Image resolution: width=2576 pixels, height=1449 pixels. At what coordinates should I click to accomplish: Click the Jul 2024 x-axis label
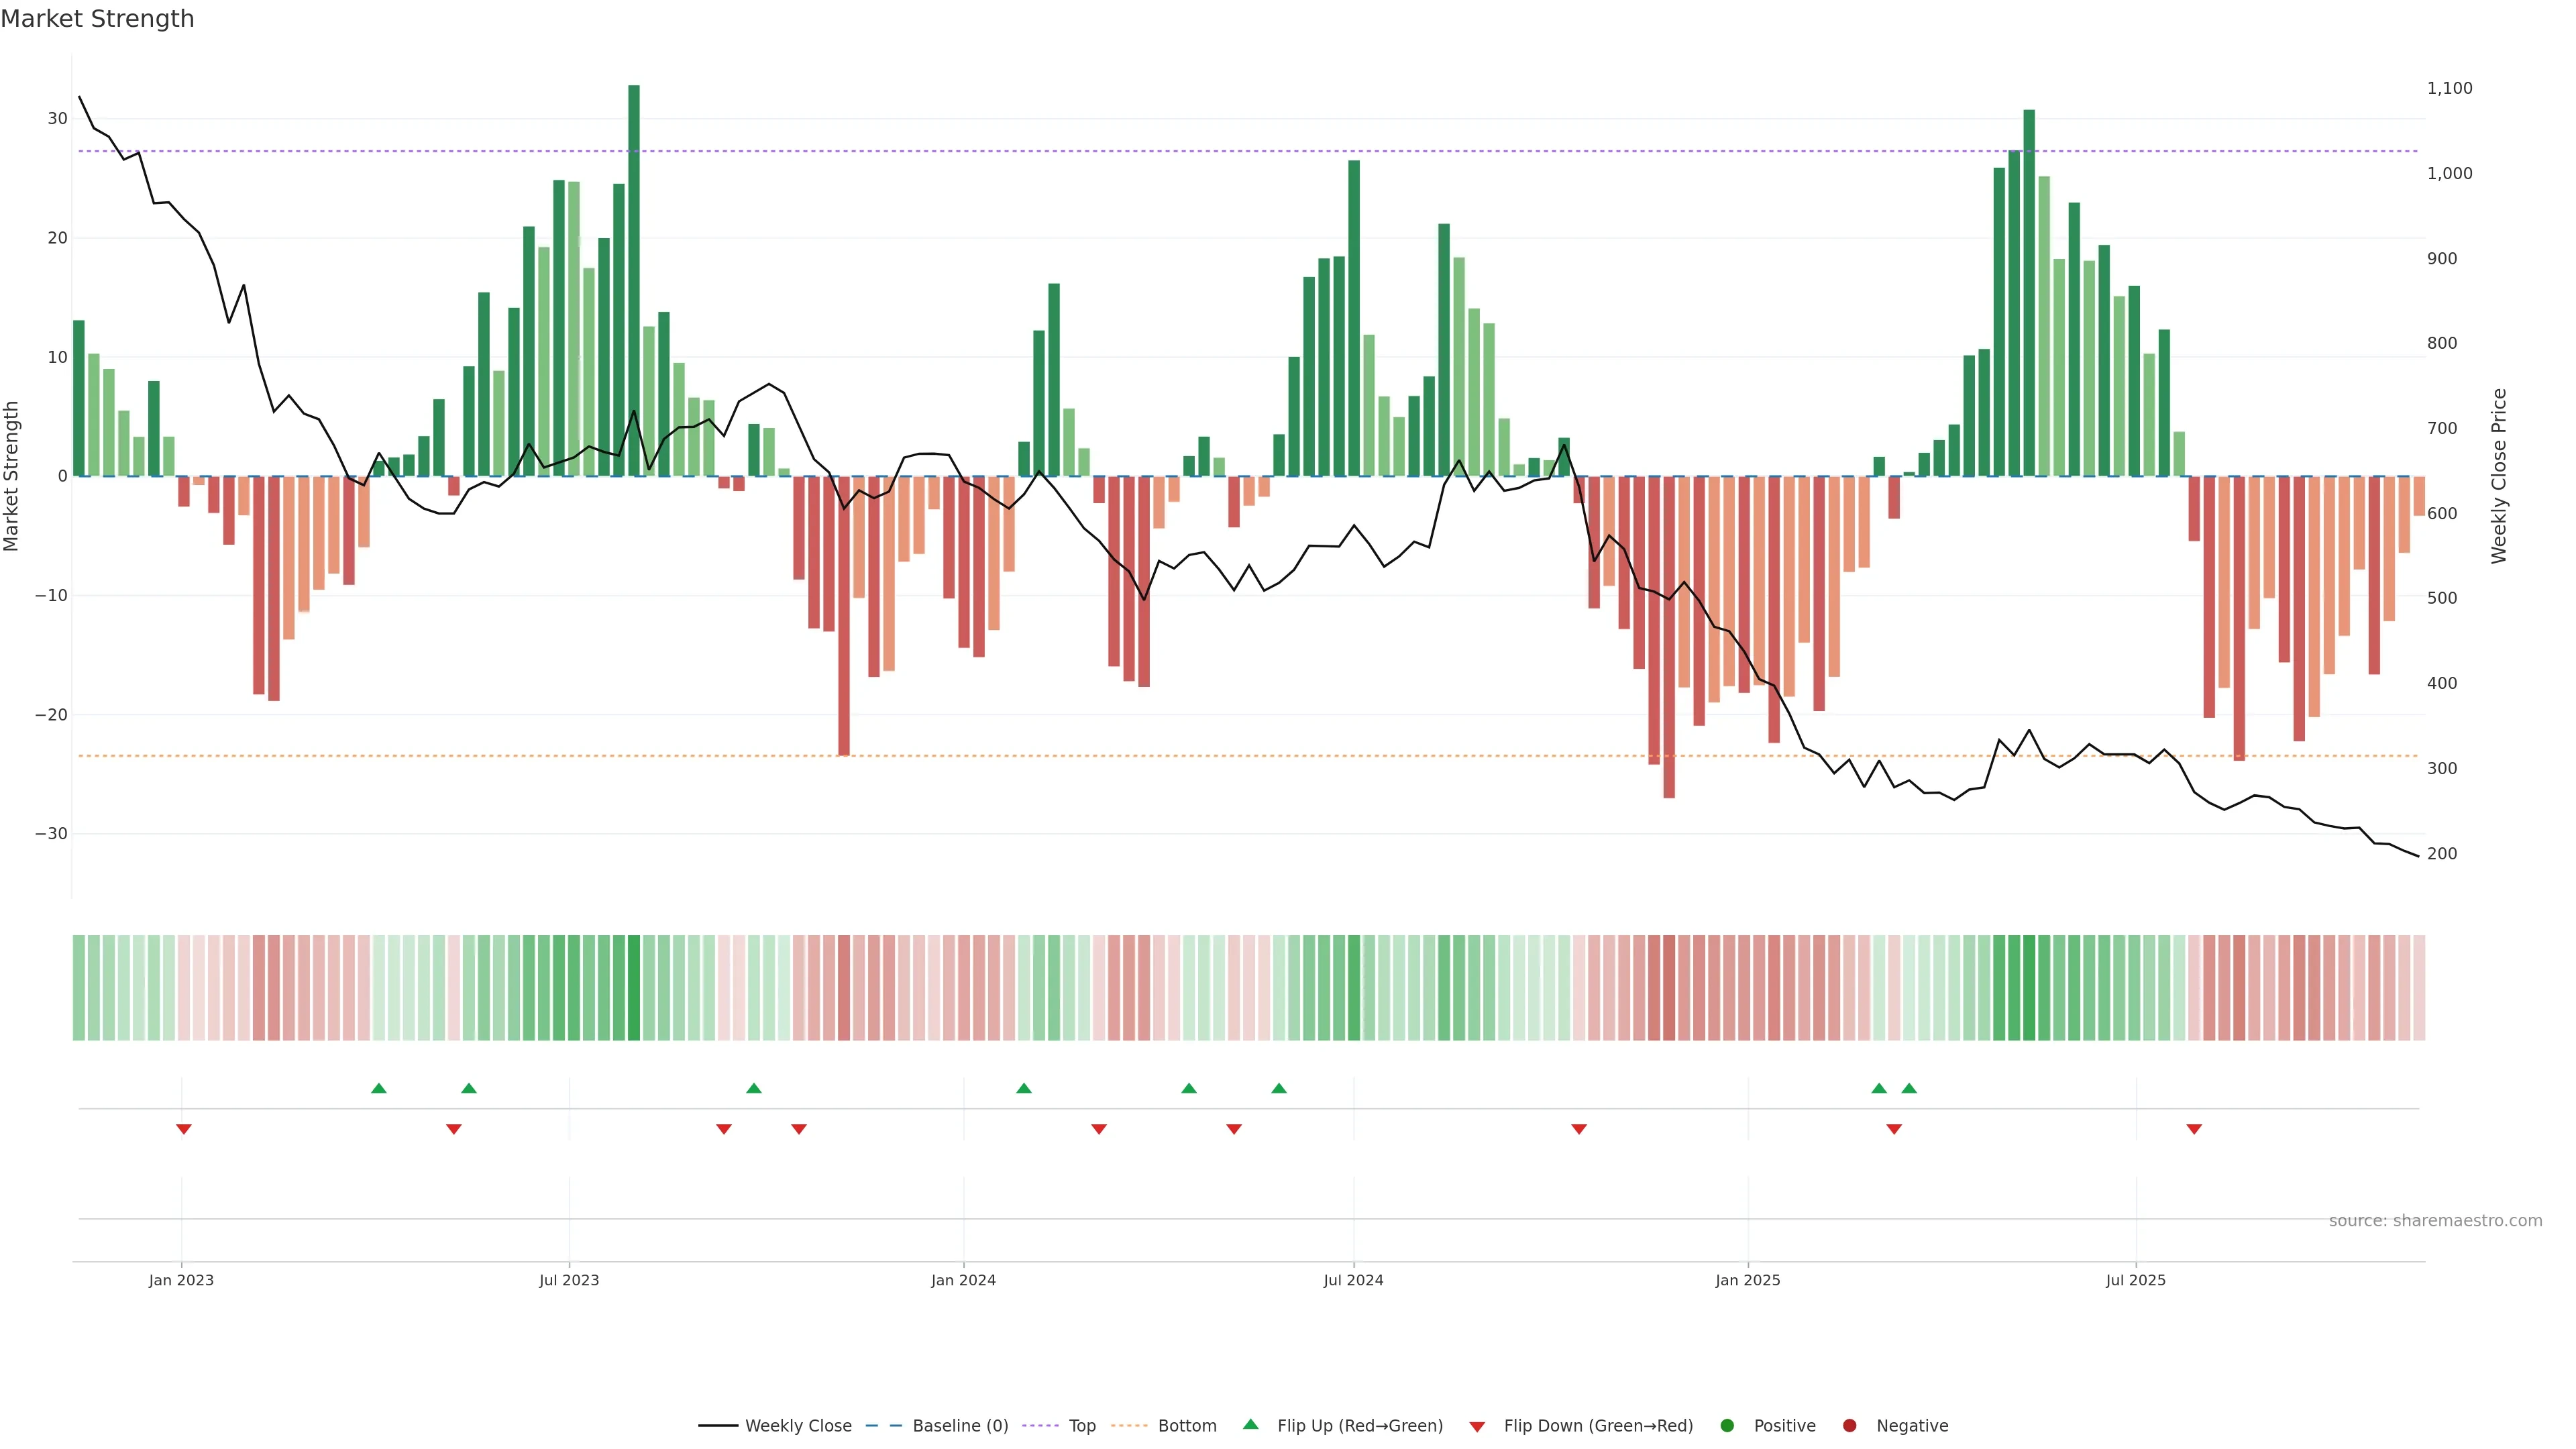pyautogui.click(x=1353, y=1280)
